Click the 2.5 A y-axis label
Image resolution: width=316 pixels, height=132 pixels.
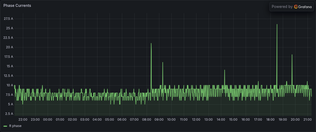[9, 114]
